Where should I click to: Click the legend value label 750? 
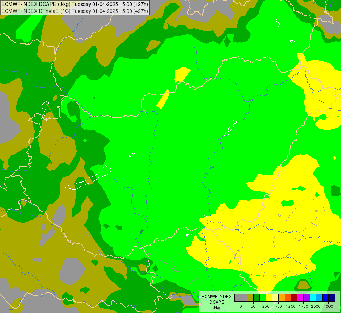pyautogui.click(x=278, y=306)
